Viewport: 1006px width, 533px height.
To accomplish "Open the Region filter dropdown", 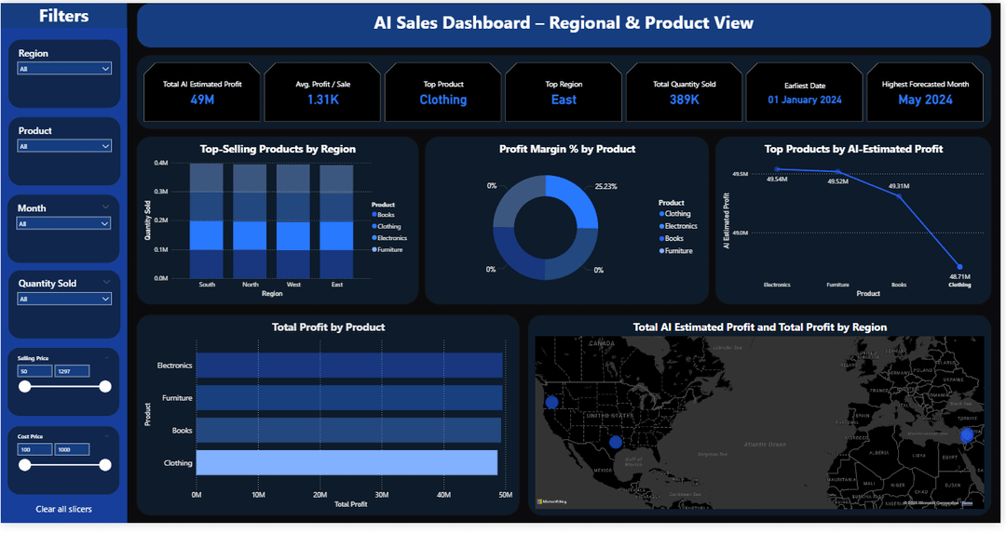I will coord(63,69).
